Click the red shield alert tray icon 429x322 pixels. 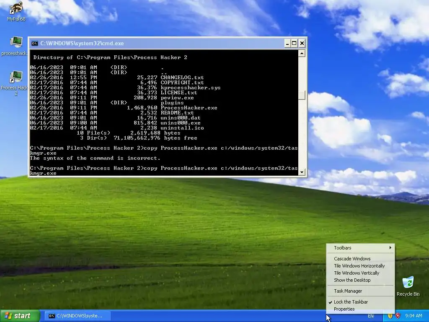398,316
